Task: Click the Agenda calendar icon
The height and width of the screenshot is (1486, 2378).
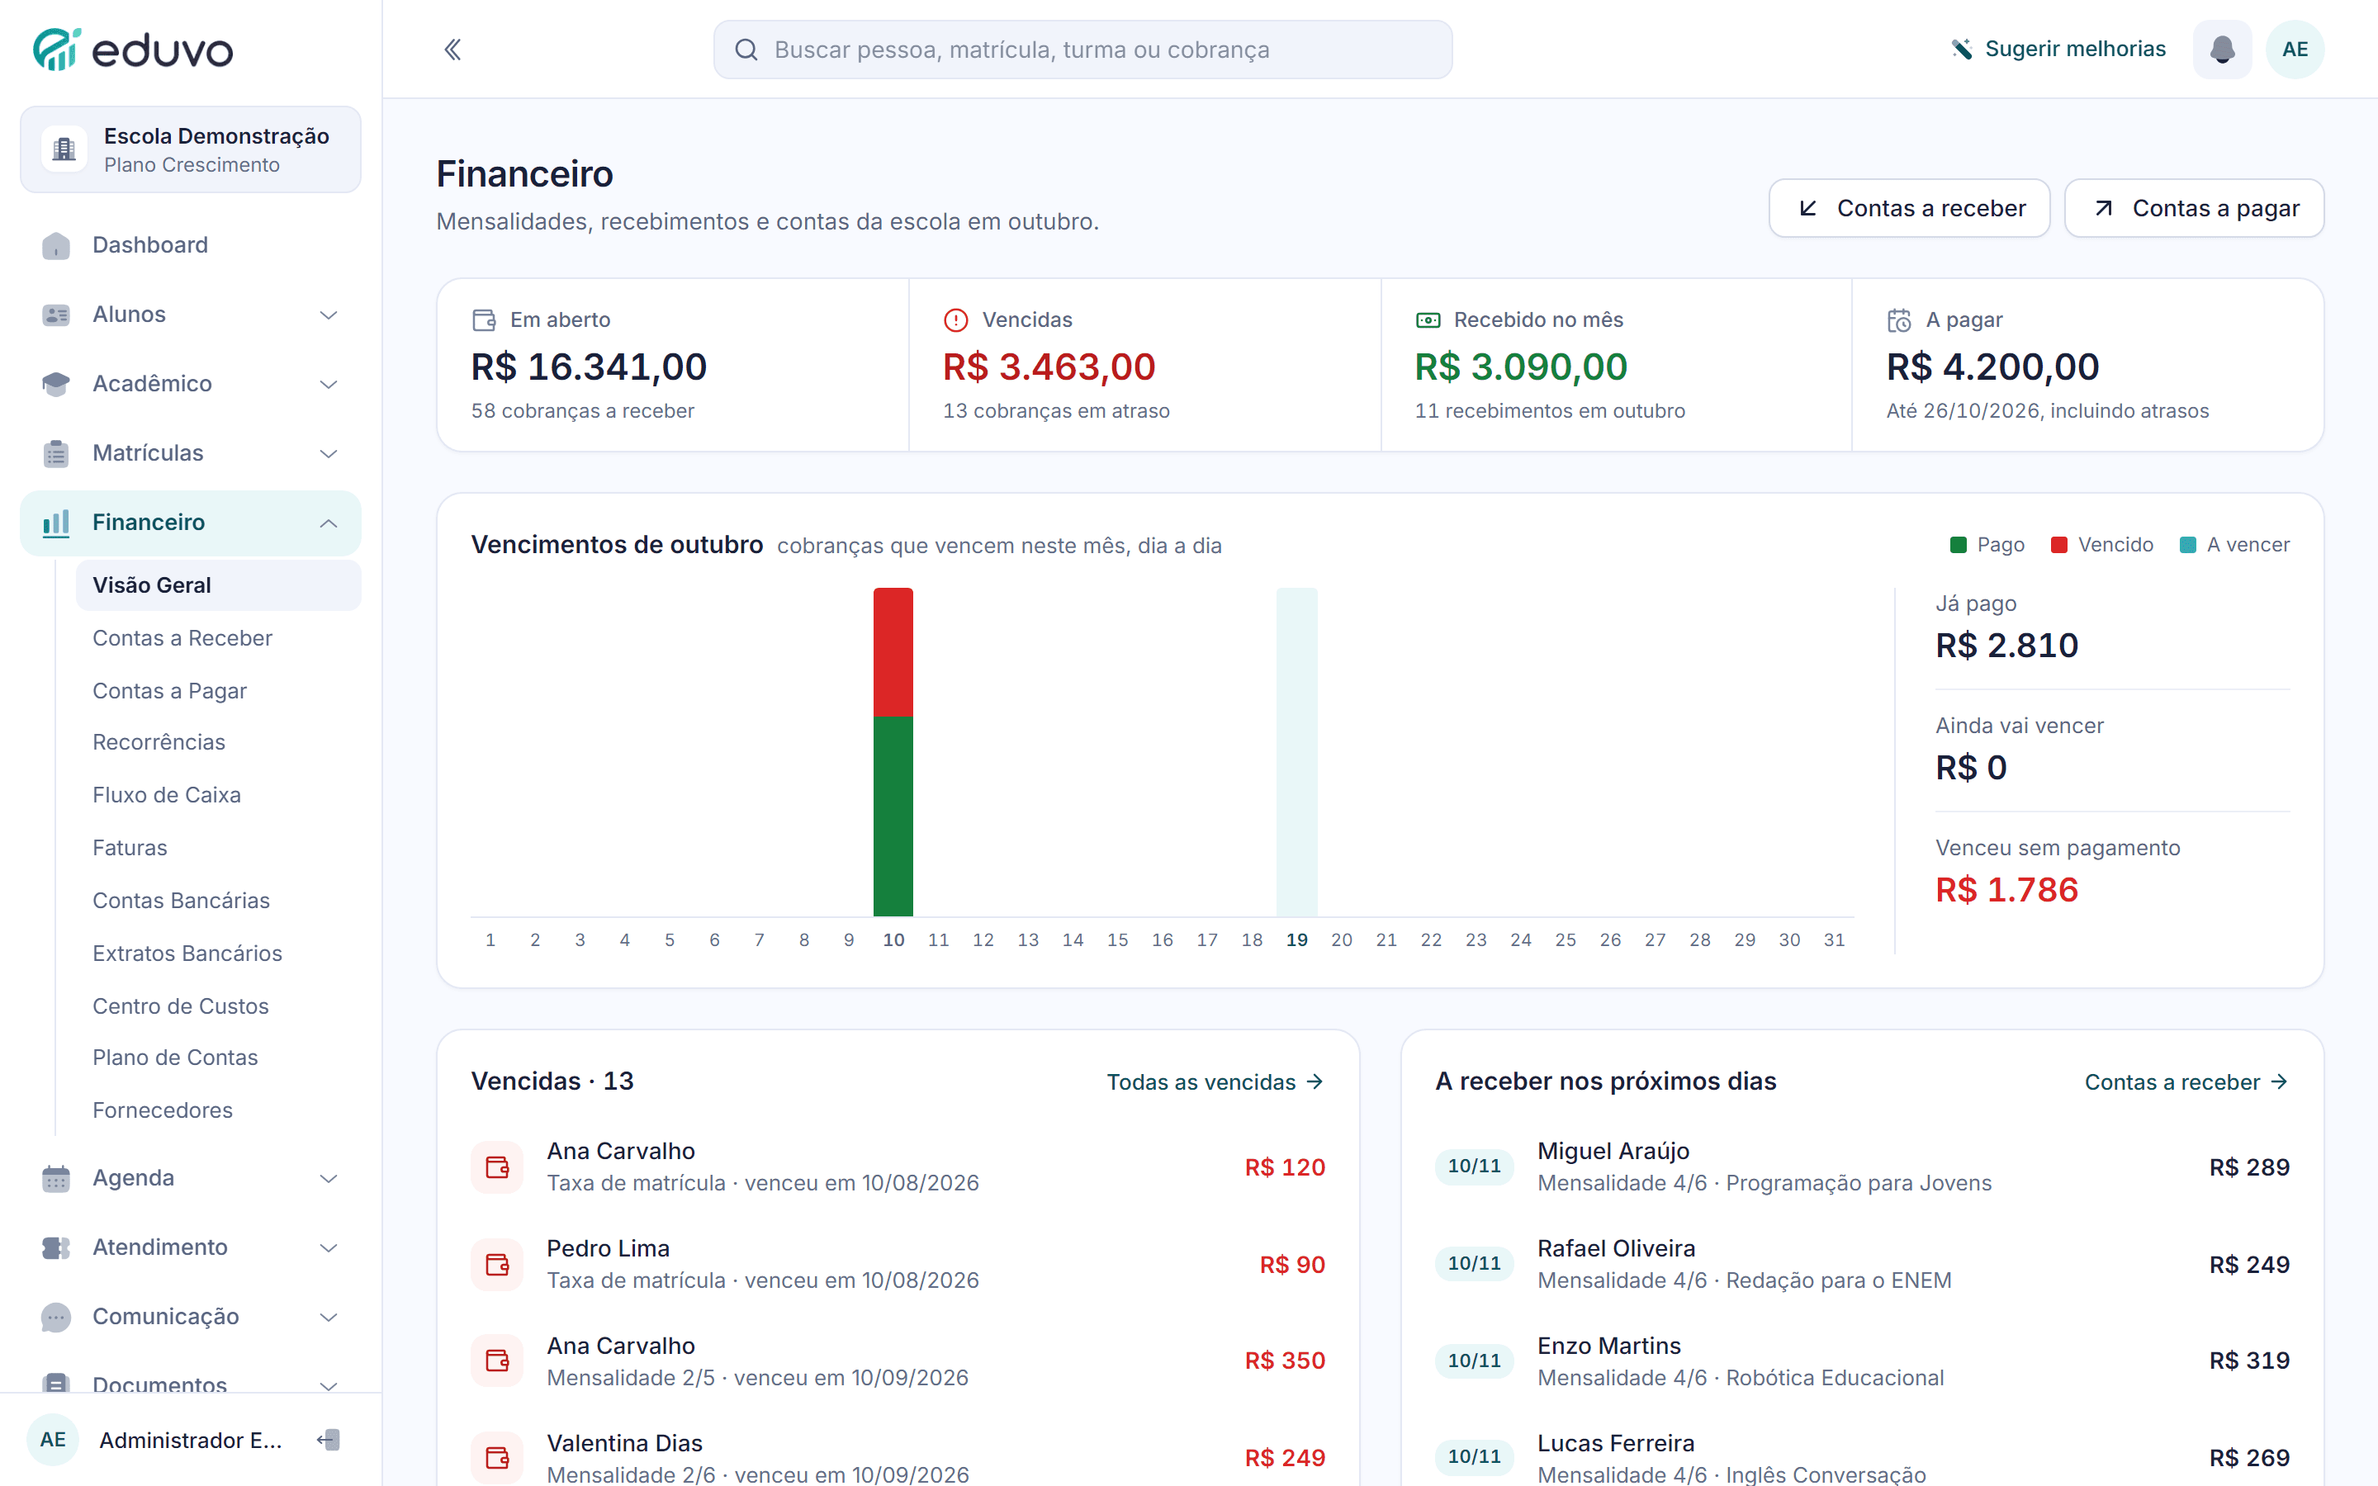Action: click(x=56, y=1177)
